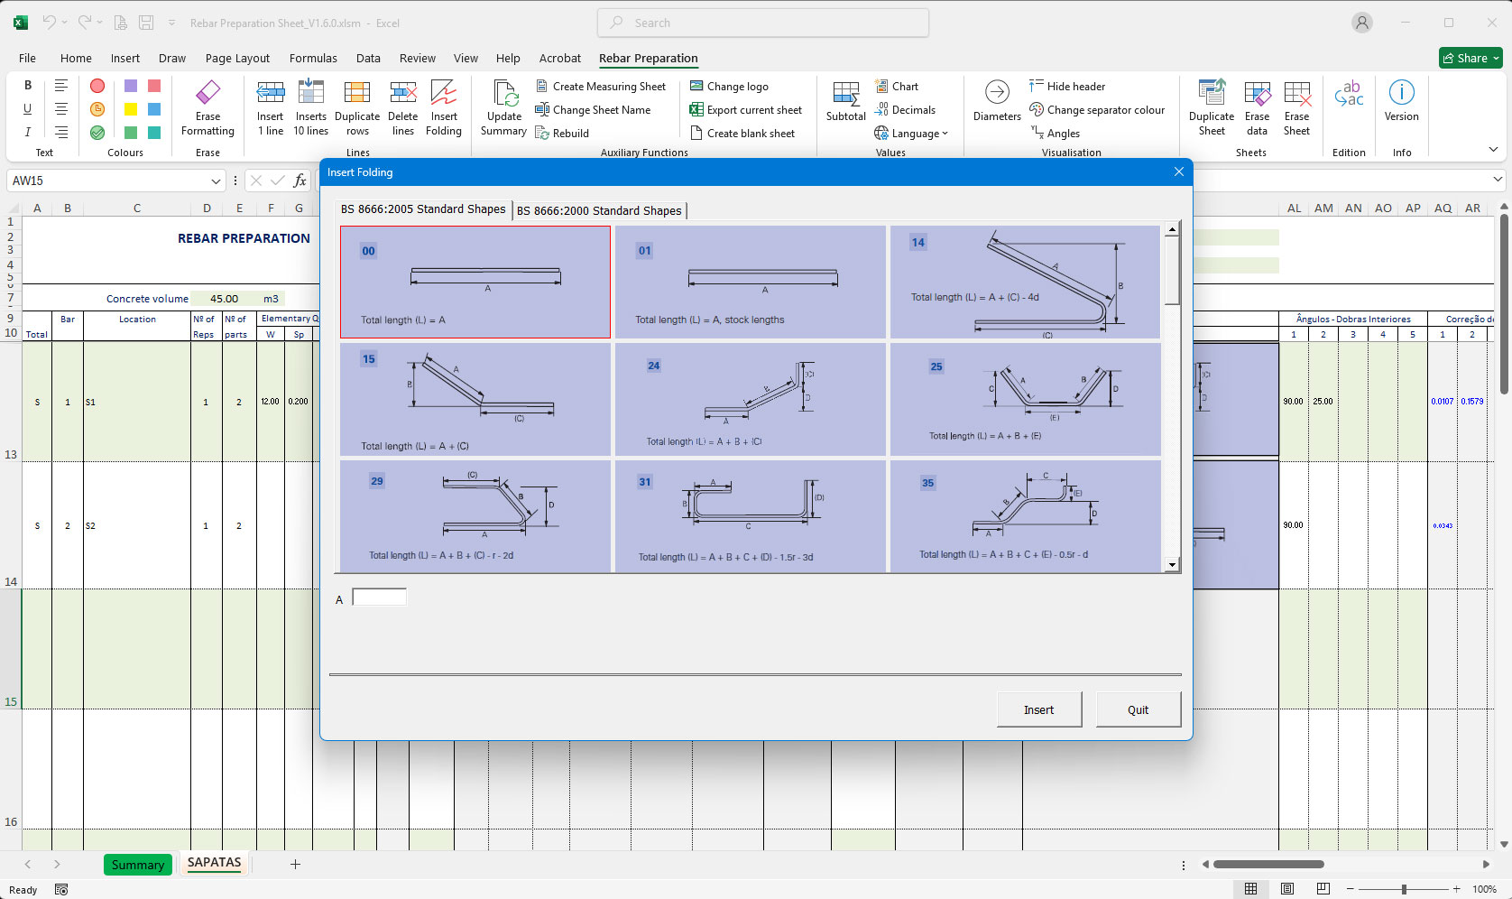Click the Update Summary icon
This screenshot has height=899, width=1512.
click(503, 92)
